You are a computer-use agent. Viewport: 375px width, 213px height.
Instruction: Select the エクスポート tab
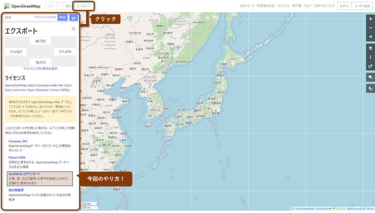pyautogui.click(x=83, y=6)
